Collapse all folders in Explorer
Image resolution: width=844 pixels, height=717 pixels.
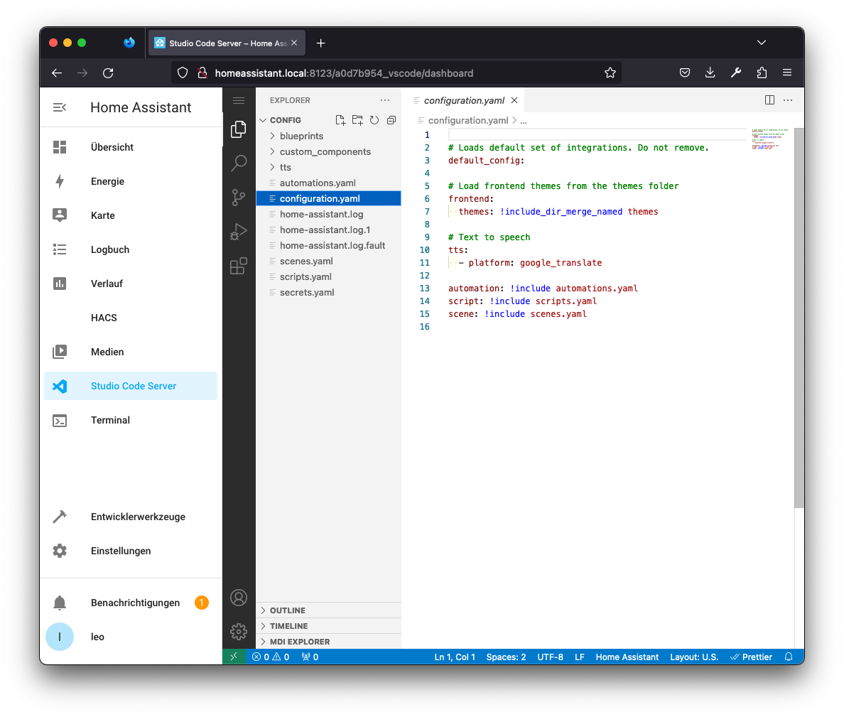391,120
